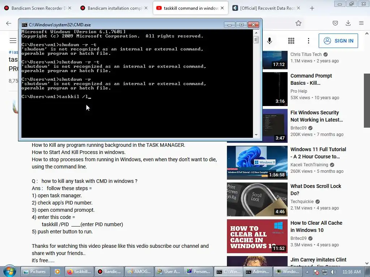
Task: Maximize the CMD.exe window
Action: tap(241, 25)
